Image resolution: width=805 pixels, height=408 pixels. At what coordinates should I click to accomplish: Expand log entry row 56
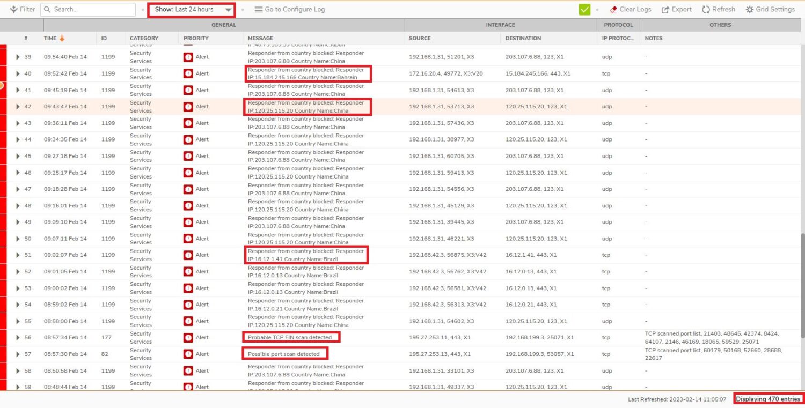coord(17,338)
